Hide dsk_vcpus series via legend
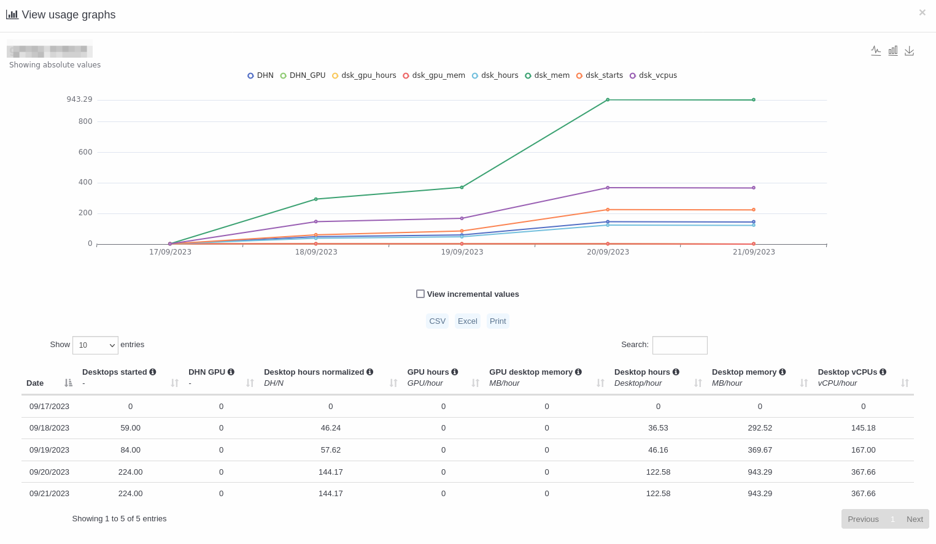The image size is (936, 544). click(x=653, y=75)
